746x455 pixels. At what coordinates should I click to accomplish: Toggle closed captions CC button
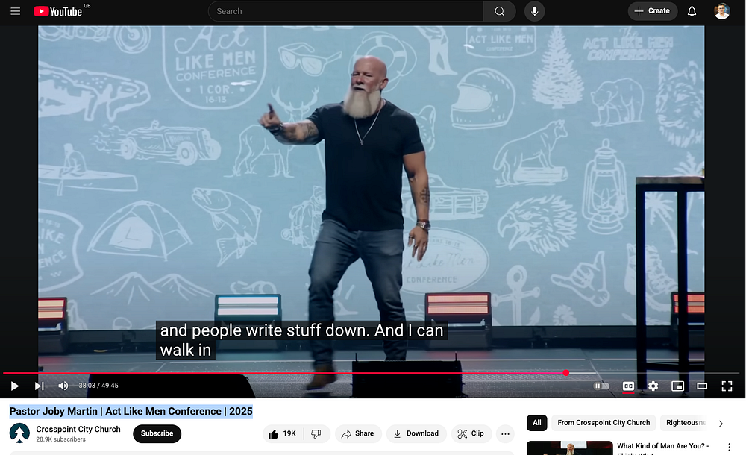click(628, 386)
